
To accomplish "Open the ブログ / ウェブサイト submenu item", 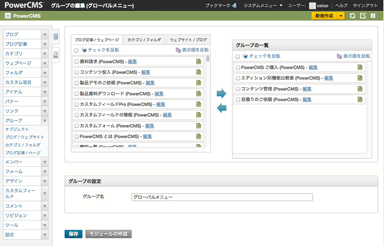I will 24,137.
